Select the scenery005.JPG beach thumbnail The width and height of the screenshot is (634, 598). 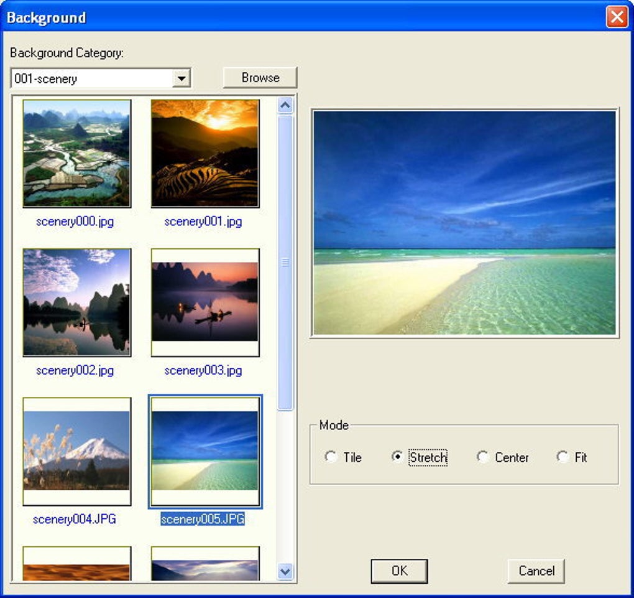(x=205, y=451)
